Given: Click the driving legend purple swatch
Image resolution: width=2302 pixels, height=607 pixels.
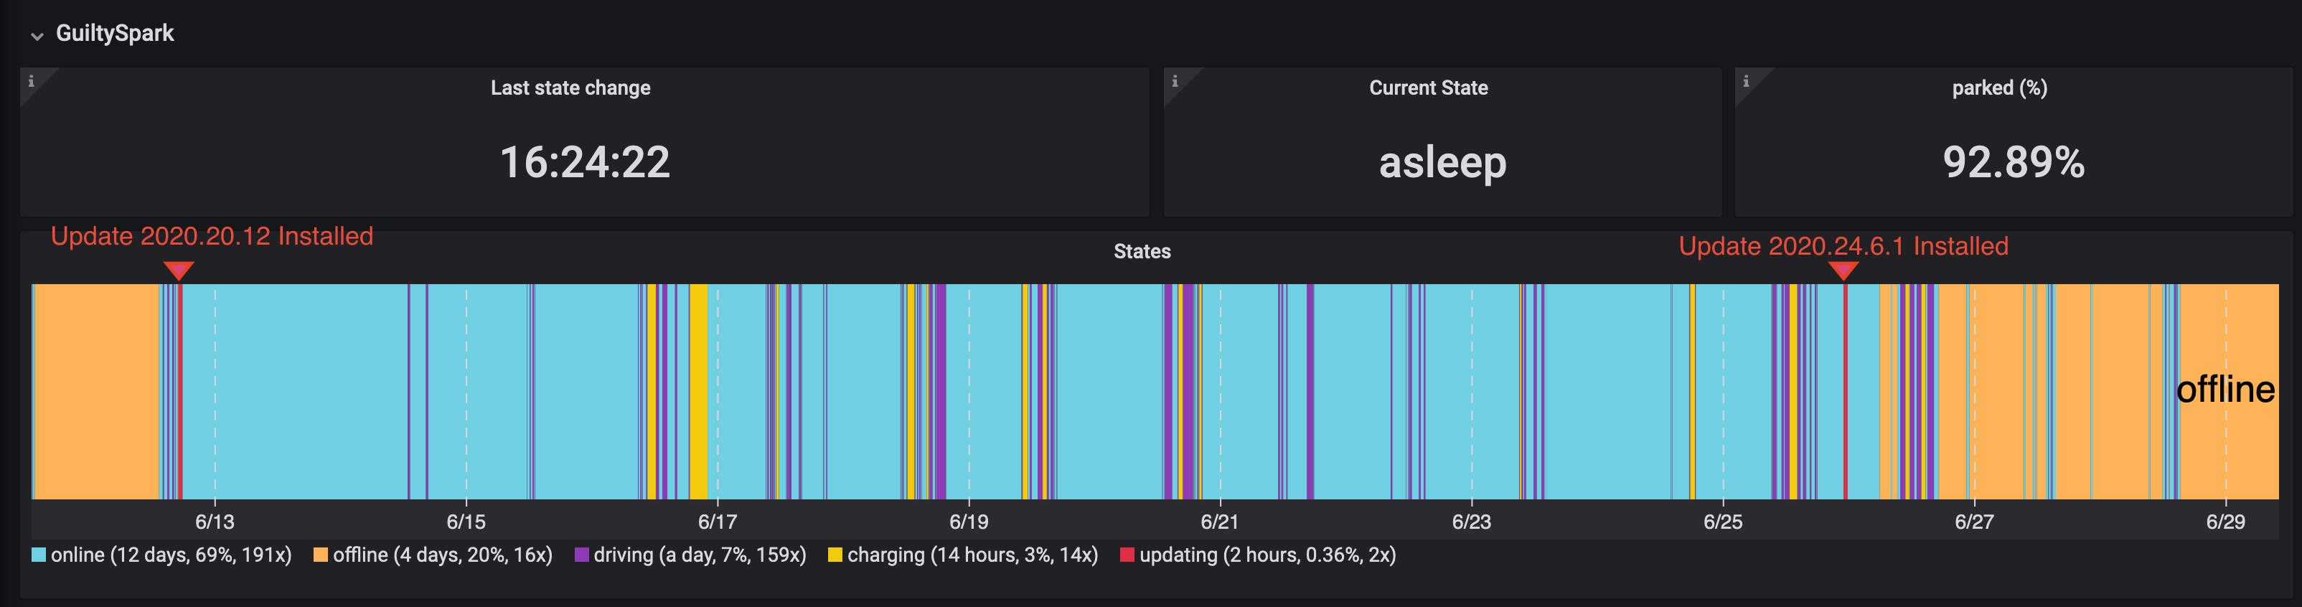Looking at the screenshot, I should point(582,554).
